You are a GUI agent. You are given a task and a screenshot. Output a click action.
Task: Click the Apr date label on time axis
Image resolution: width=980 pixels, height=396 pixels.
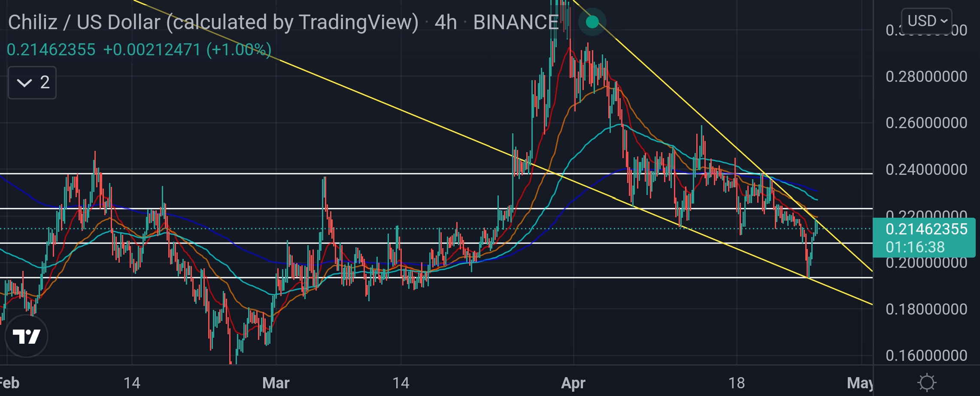pos(573,383)
